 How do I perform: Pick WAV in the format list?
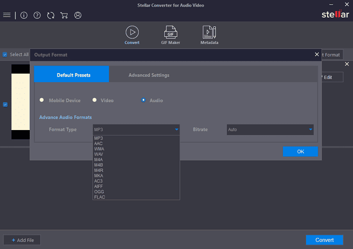99,154
